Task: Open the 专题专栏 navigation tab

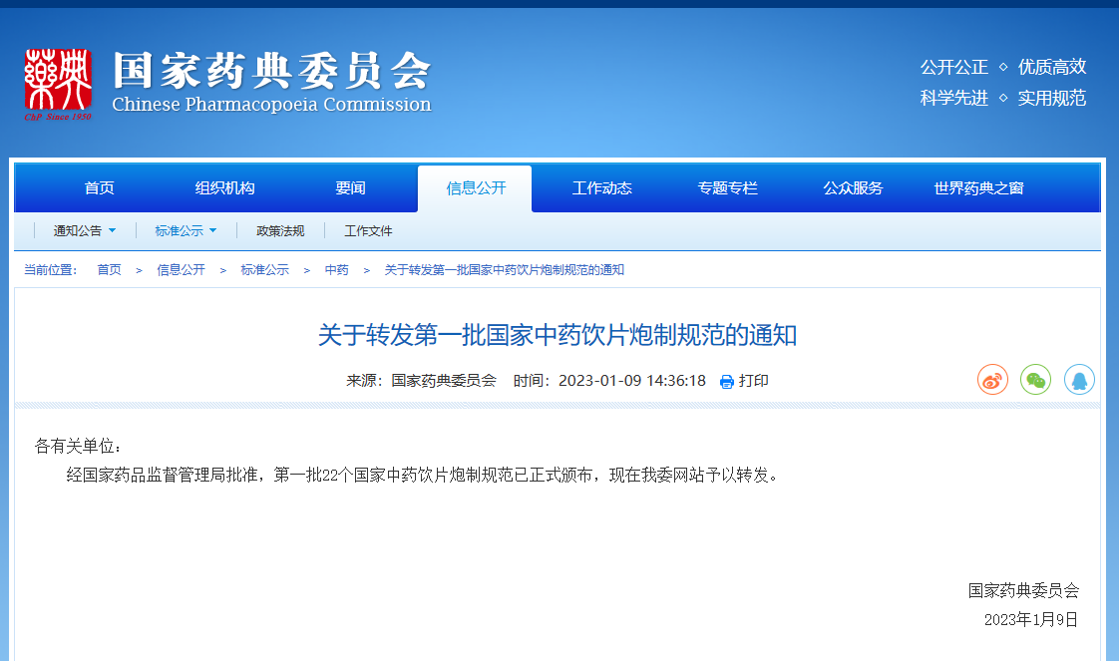Action: pyautogui.click(x=727, y=188)
